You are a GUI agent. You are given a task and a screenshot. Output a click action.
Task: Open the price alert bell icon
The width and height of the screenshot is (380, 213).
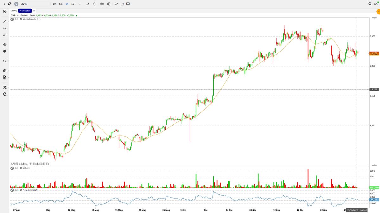pos(5,51)
